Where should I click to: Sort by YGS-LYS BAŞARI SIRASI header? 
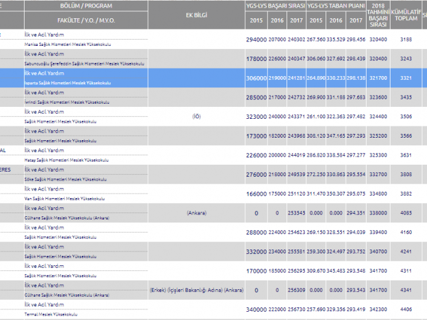(x=275, y=6)
